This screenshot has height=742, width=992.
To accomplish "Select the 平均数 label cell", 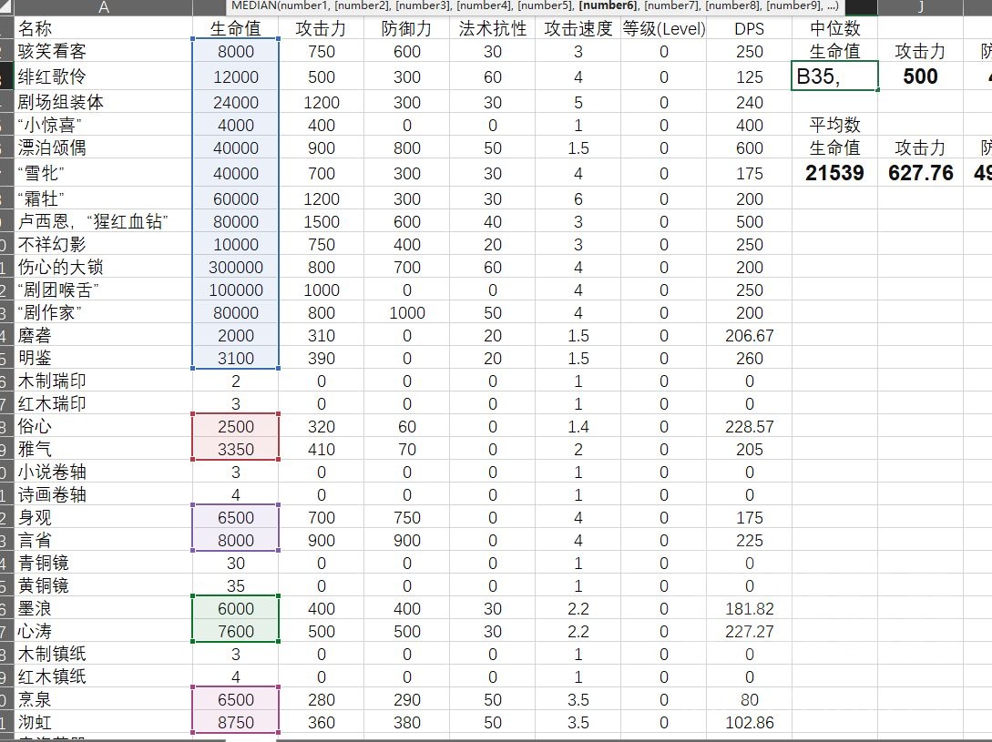I will [834, 125].
